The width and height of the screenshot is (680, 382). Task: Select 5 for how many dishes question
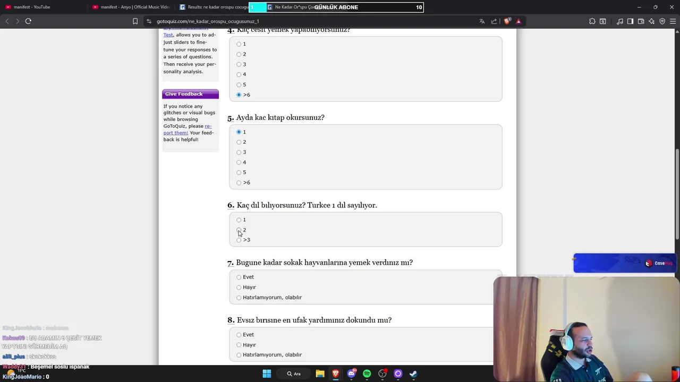(239, 85)
